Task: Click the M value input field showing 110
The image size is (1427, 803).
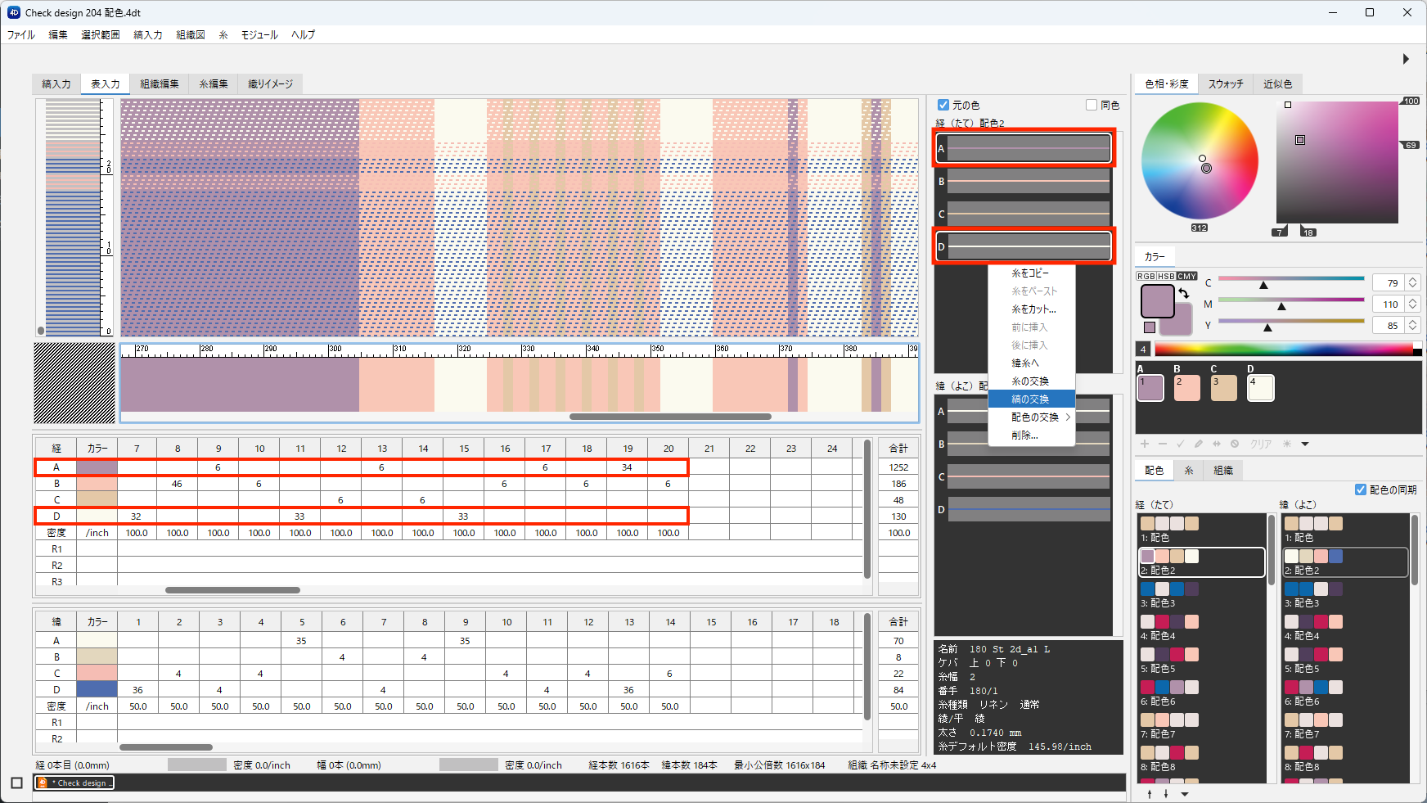Action: 1390,304
